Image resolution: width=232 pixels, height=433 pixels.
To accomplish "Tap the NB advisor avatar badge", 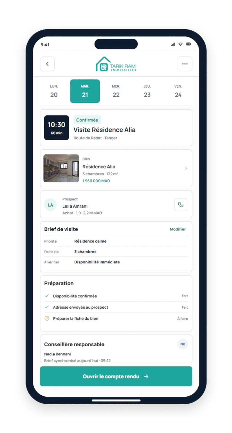I will (x=183, y=344).
